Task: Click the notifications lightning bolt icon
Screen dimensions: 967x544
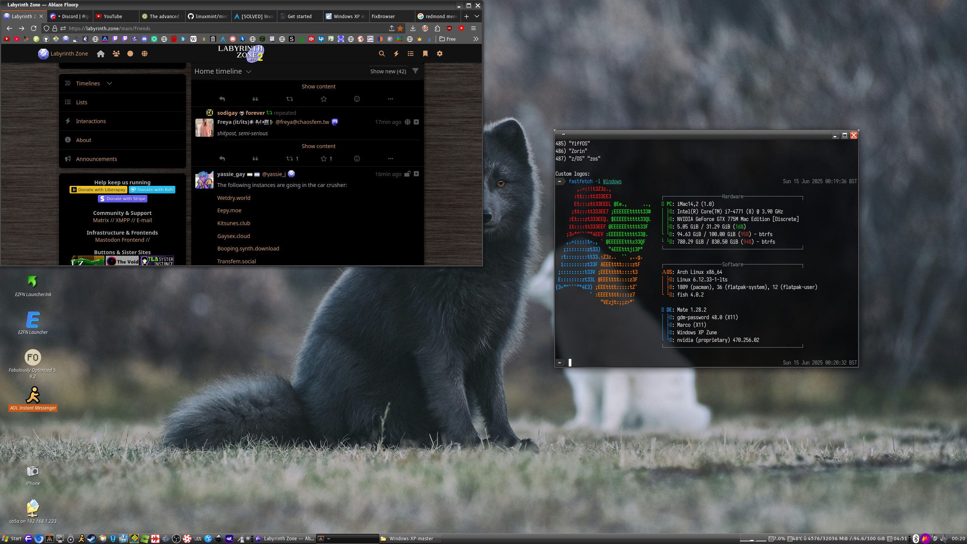Action: [x=396, y=54]
